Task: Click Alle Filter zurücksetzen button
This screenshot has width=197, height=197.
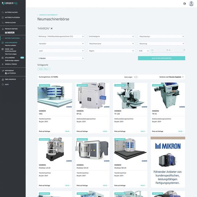Action: click(162, 58)
